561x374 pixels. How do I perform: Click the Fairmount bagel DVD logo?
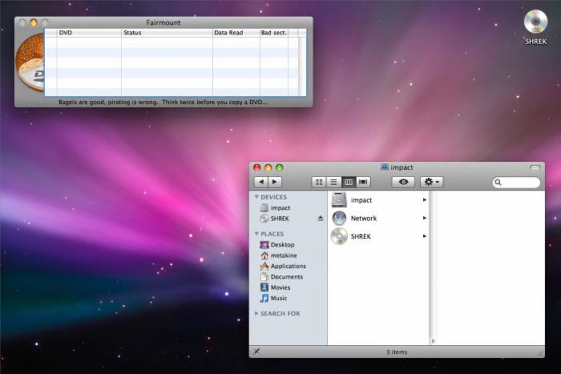(30, 63)
